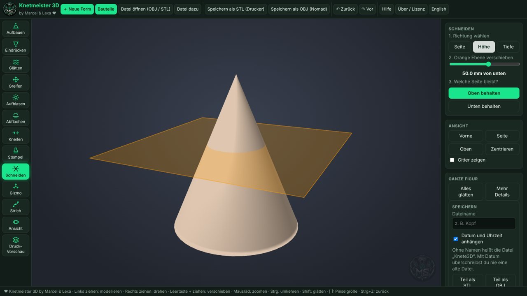527x296 pixels.
Task: Switch to the Seite view under Ansicht
Action: (x=502, y=136)
